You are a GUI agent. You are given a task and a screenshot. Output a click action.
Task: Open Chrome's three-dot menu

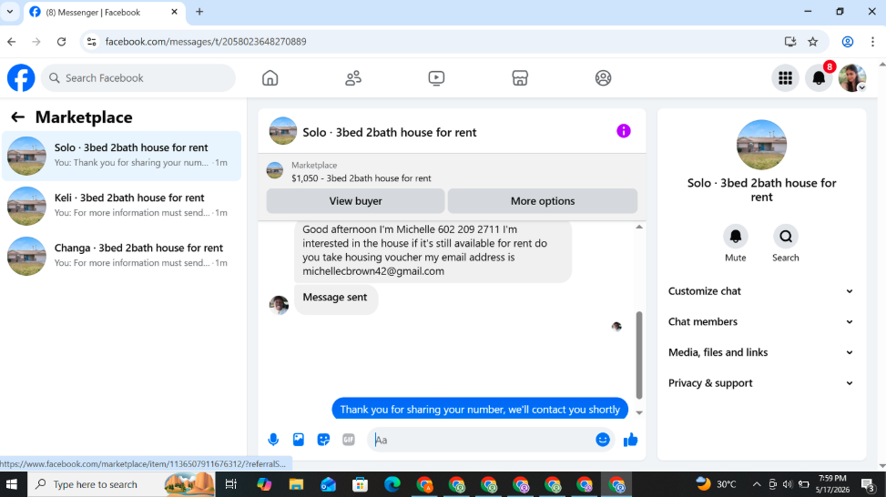point(872,41)
